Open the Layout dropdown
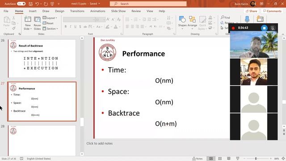The width and height of the screenshot is (286, 161). (50, 18)
